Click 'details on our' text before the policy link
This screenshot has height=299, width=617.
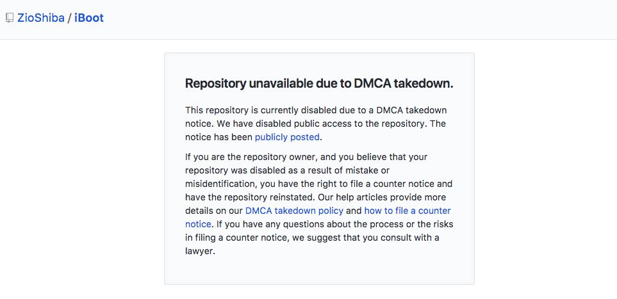click(214, 211)
